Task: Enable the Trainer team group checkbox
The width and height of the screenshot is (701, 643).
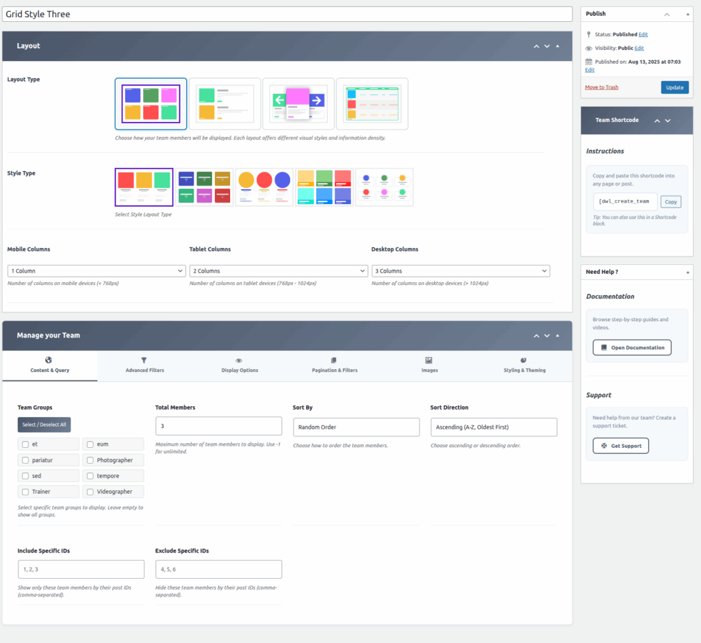Action: click(x=25, y=492)
